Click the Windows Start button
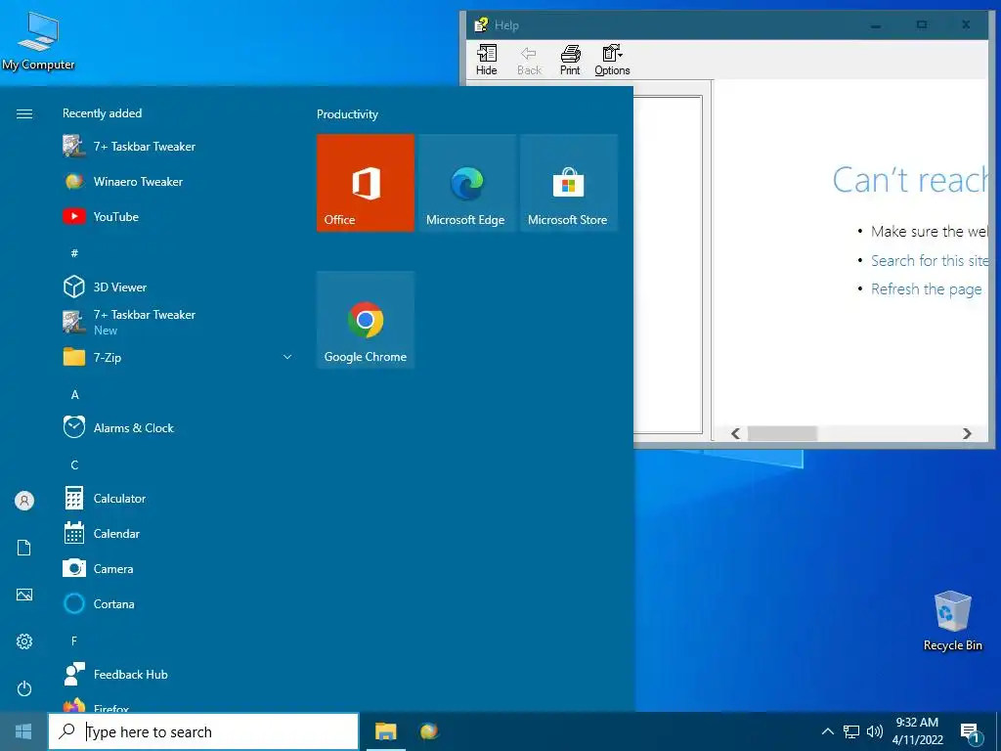1001x751 pixels. [23, 731]
